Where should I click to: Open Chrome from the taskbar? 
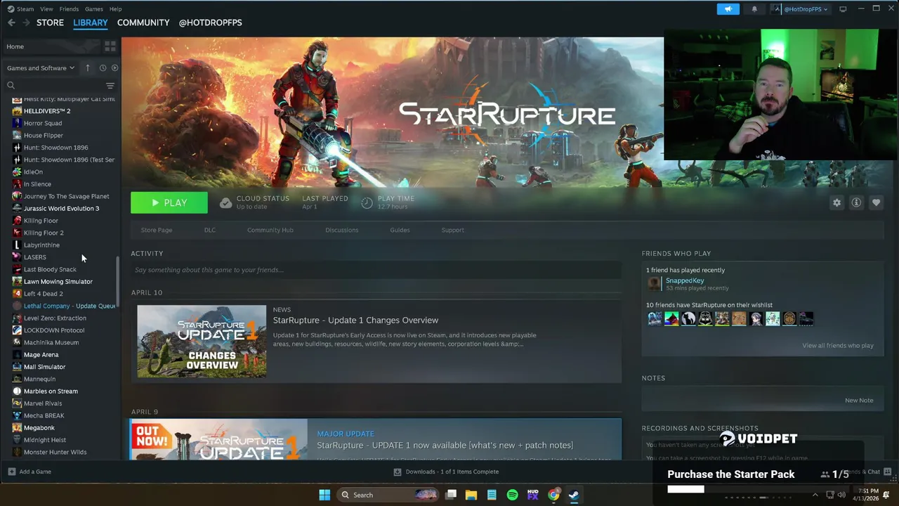[553, 495]
